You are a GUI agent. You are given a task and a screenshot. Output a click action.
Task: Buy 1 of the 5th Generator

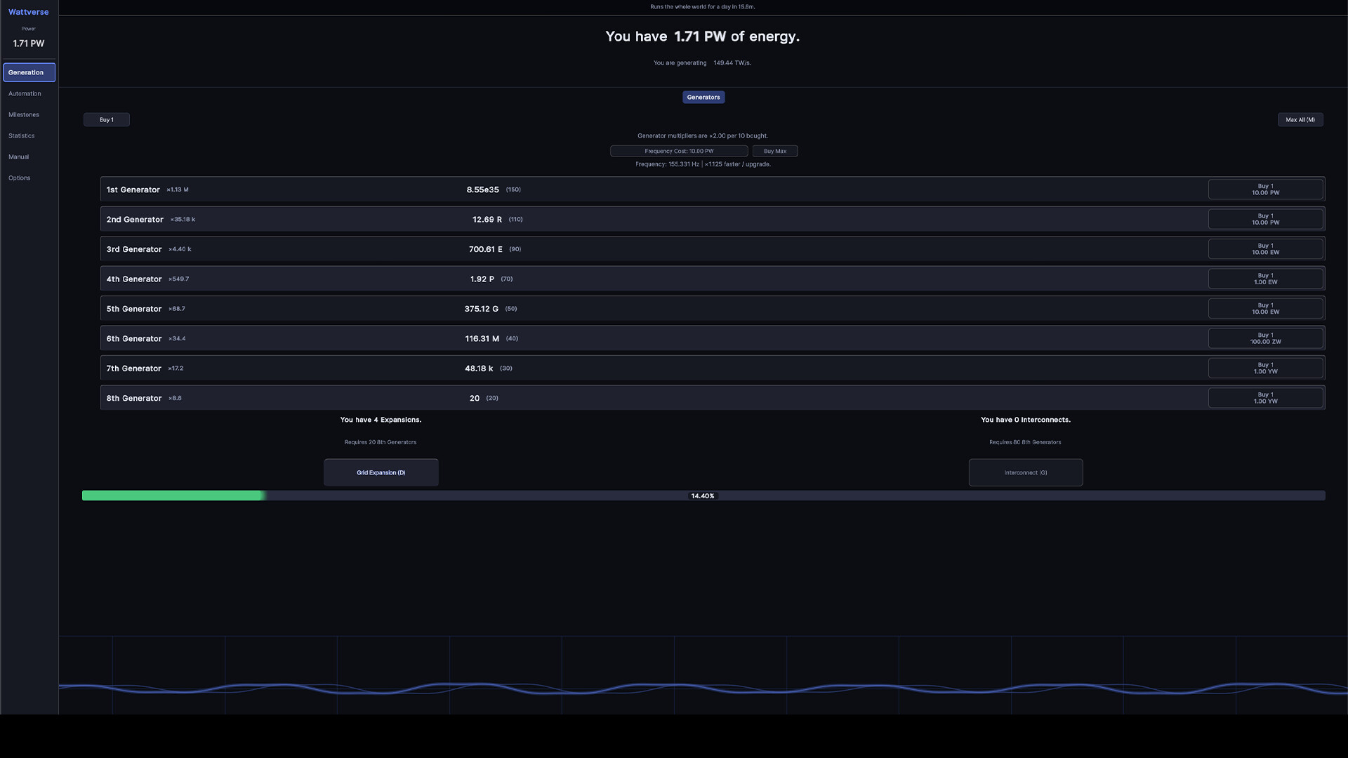(x=1266, y=309)
